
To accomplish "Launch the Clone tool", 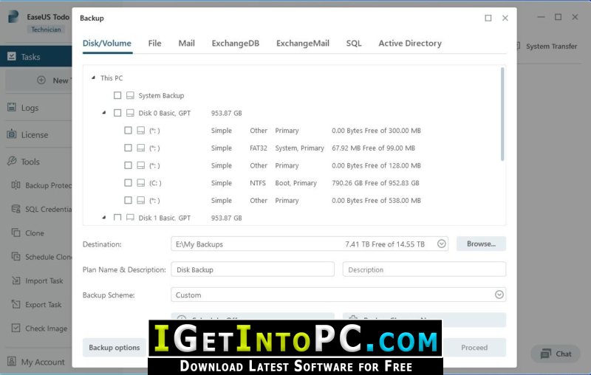I will pos(28,233).
